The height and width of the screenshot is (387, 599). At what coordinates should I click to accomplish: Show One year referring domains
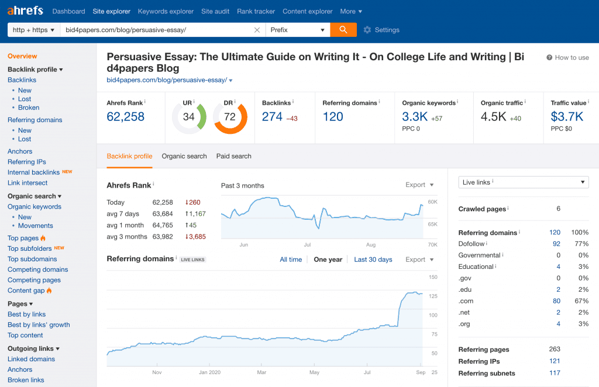tap(328, 260)
